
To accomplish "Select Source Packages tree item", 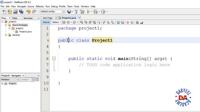I will pos(20,25).
